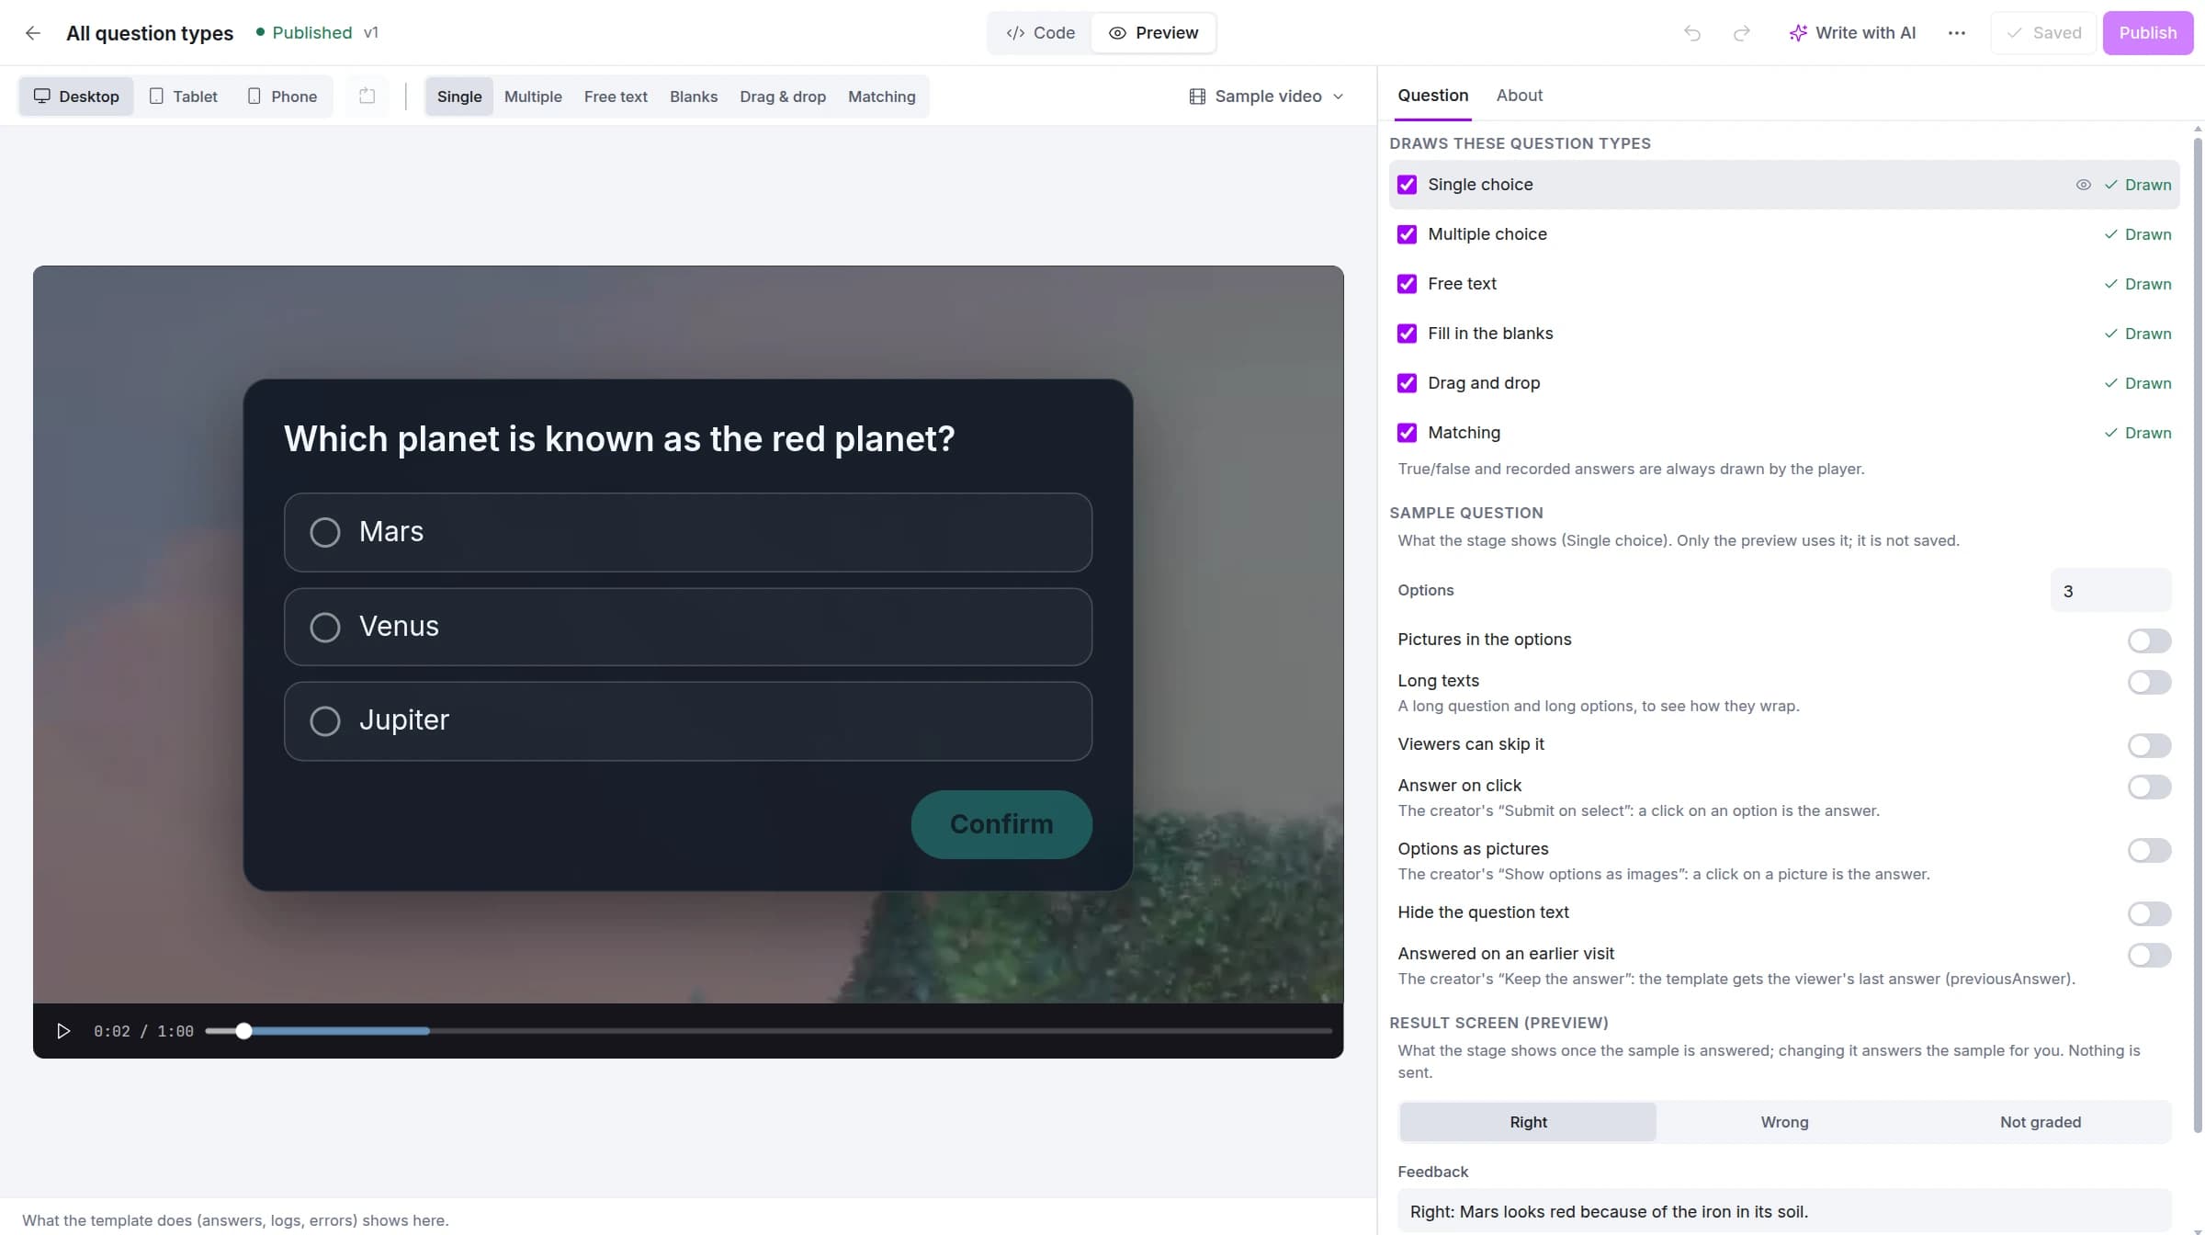Show the Single question type preview
Viewport: 2205px width, 1235px height.
(x=459, y=96)
